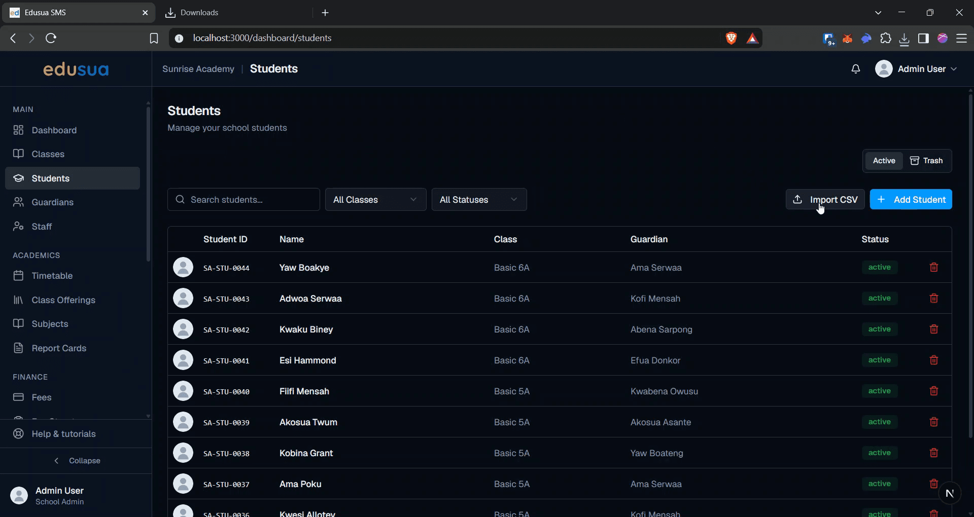Open Class Offerings in sidebar
This screenshot has width=974, height=517.
[73, 300]
